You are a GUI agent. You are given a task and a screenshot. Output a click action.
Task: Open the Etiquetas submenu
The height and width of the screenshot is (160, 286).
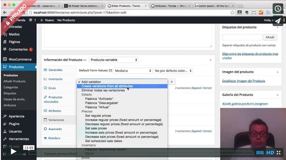[x=10, y=93]
